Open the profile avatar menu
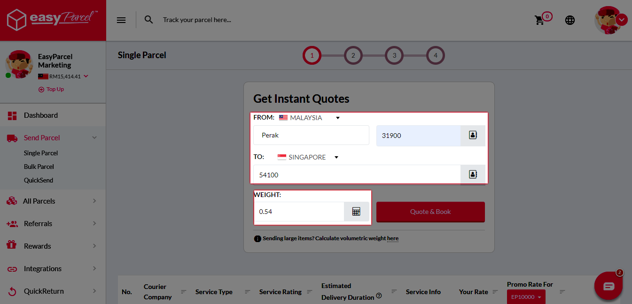Viewport: 632px width, 304px height. pyautogui.click(x=610, y=20)
